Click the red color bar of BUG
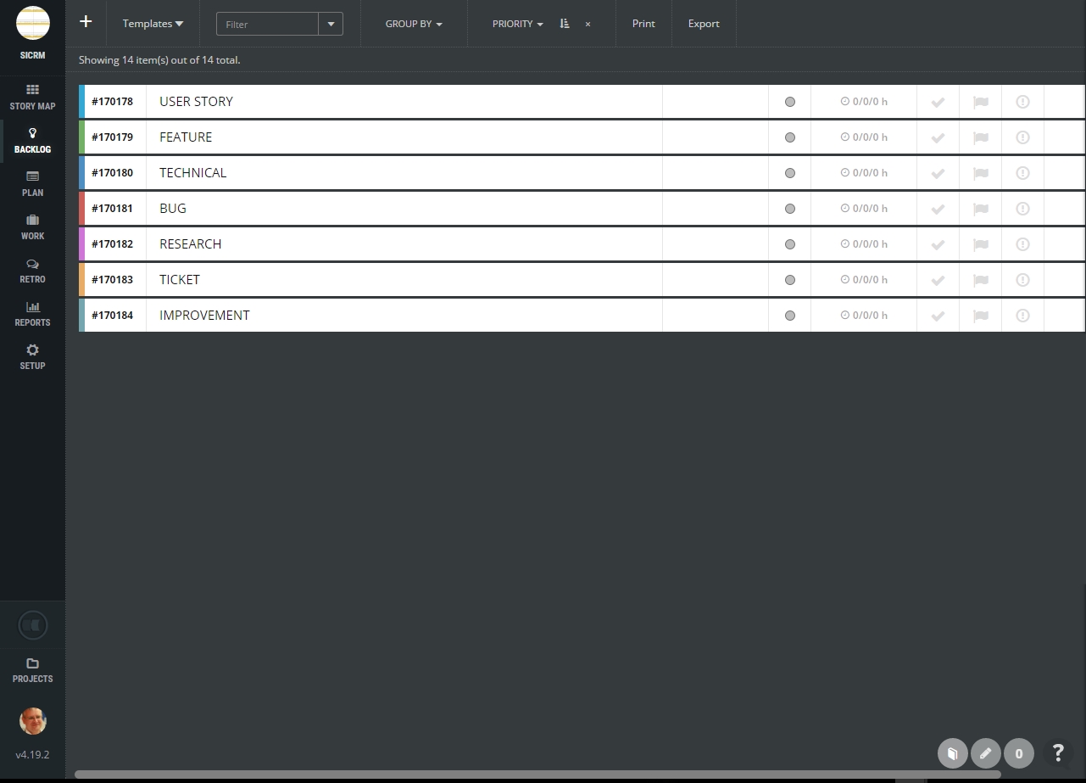 coord(81,208)
